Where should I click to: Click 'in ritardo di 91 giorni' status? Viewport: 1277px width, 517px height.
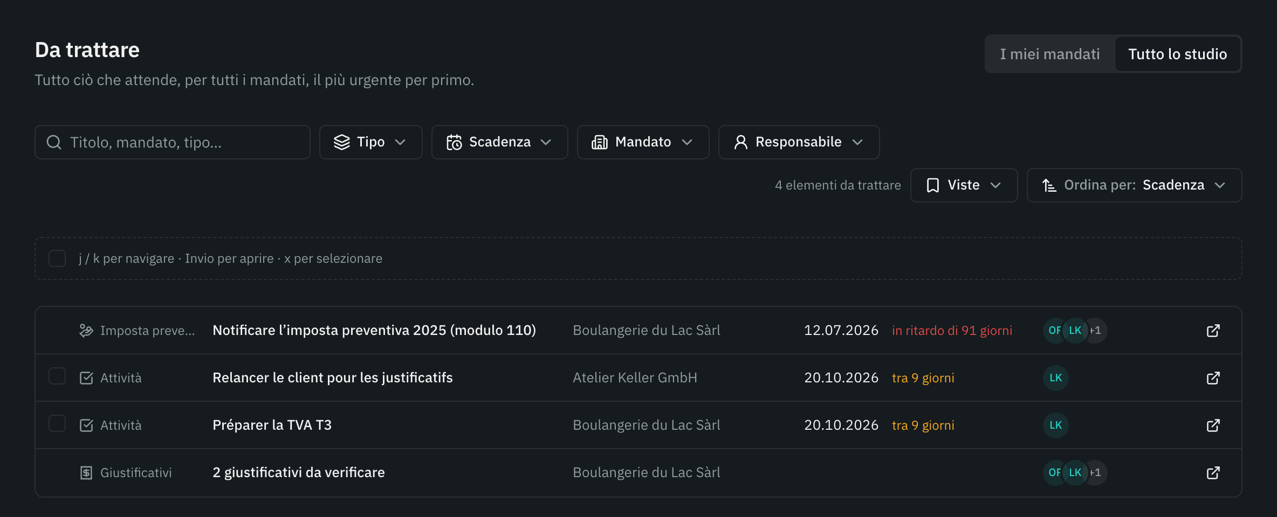[x=952, y=331]
